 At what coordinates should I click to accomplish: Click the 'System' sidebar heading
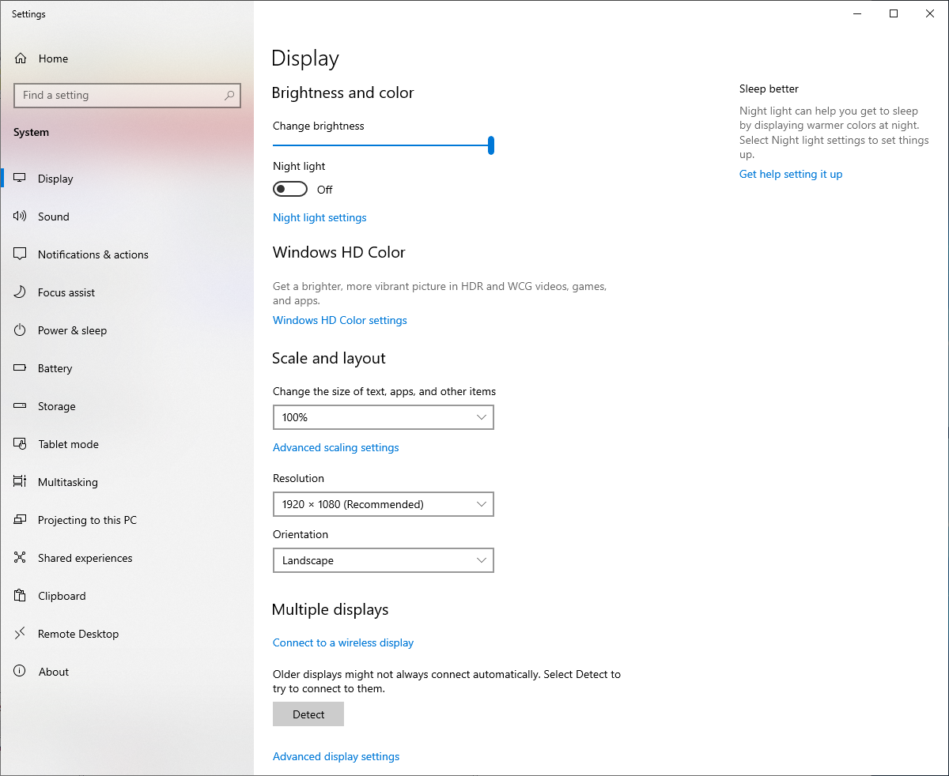tap(31, 132)
